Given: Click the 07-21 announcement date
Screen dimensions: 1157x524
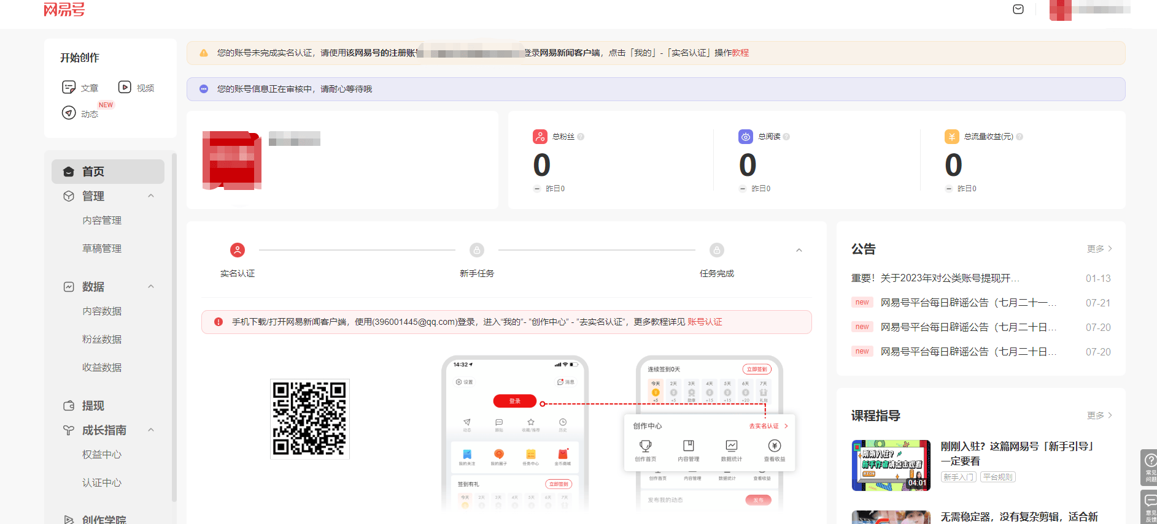Looking at the screenshot, I should [x=1098, y=303].
